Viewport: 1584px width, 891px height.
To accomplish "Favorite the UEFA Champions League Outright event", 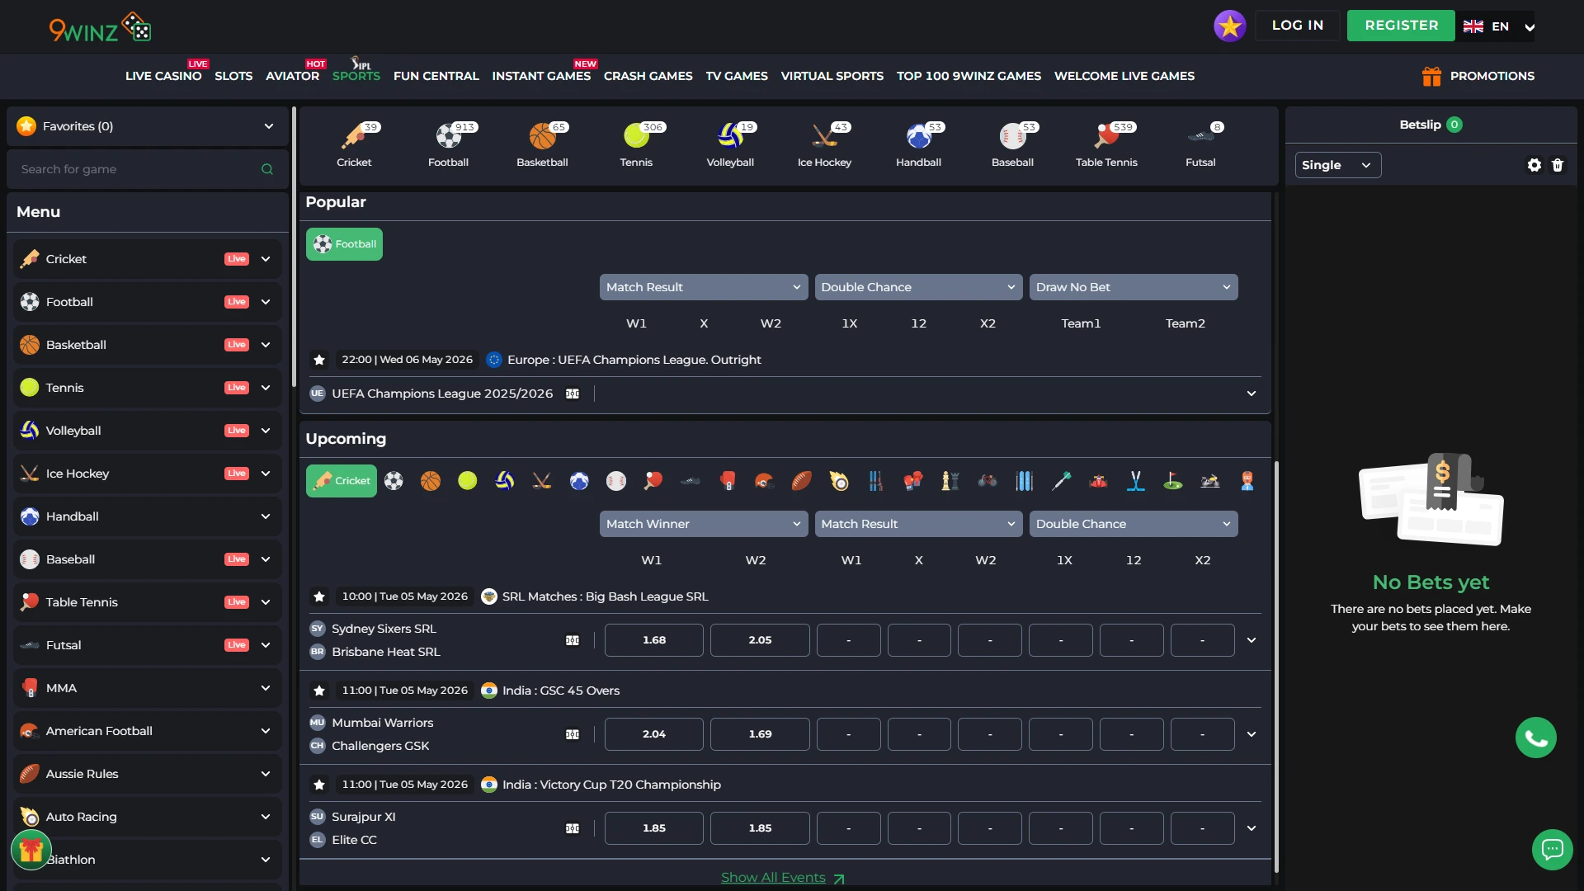I will (x=319, y=360).
